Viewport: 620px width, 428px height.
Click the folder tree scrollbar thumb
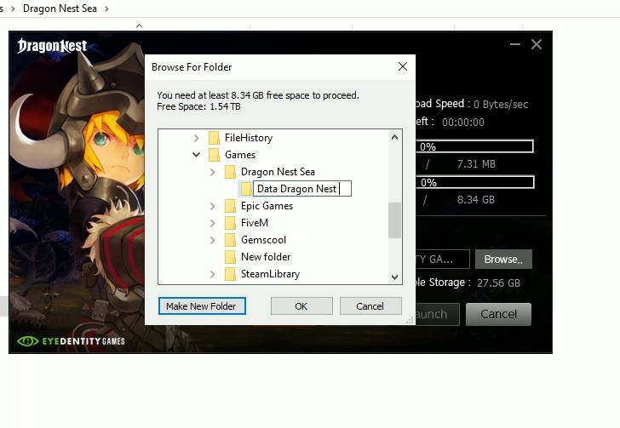[394, 220]
